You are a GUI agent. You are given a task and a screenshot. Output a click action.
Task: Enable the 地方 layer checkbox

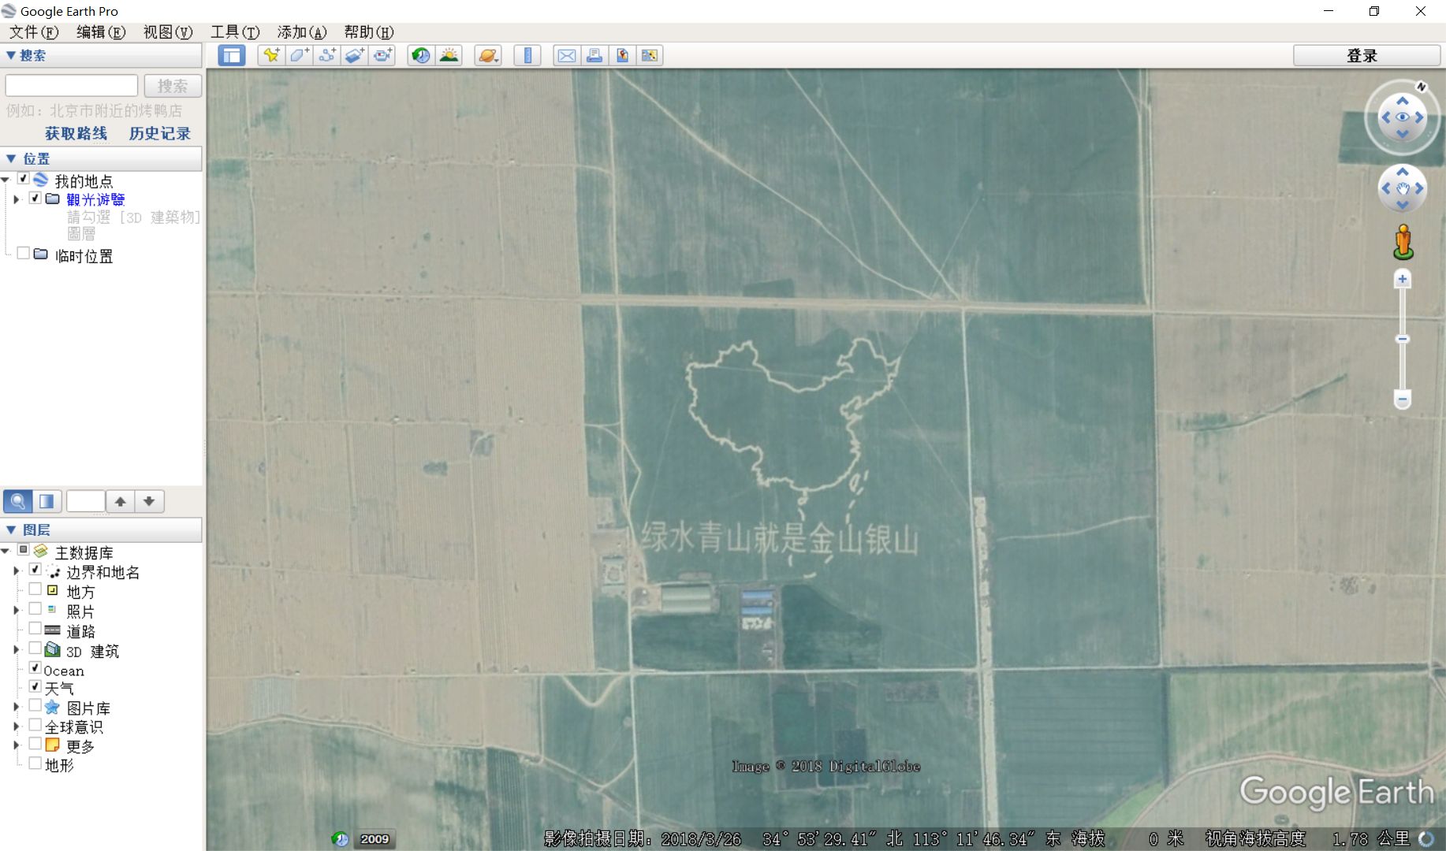[35, 589]
